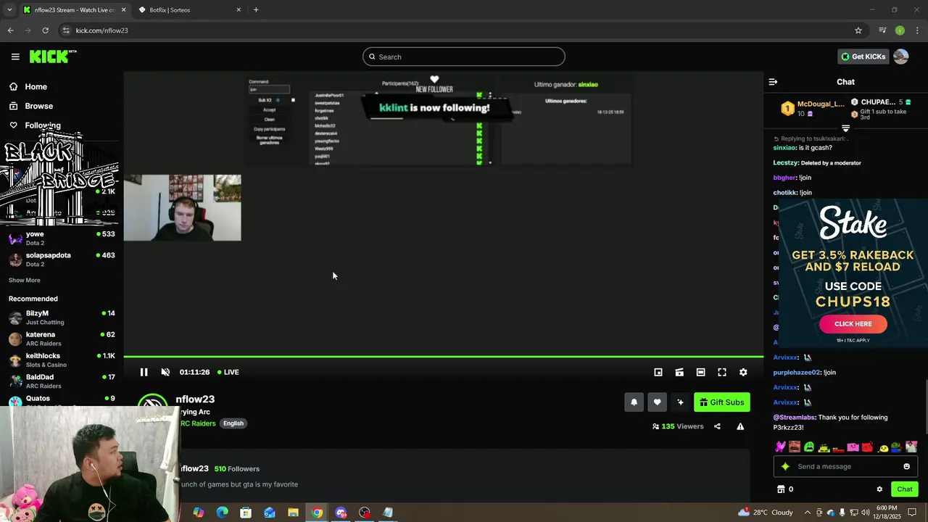Open a new browser tab
The width and height of the screenshot is (928, 522).
(256, 10)
